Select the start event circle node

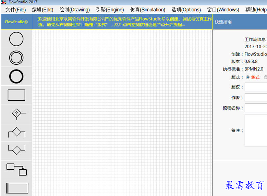pyautogui.click(x=16, y=39)
